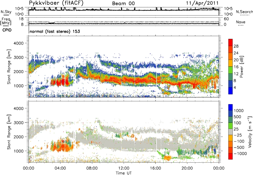Click the orange negative velocity patch near 04:00
Viewport: 253px width, 175px height.
(62, 146)
